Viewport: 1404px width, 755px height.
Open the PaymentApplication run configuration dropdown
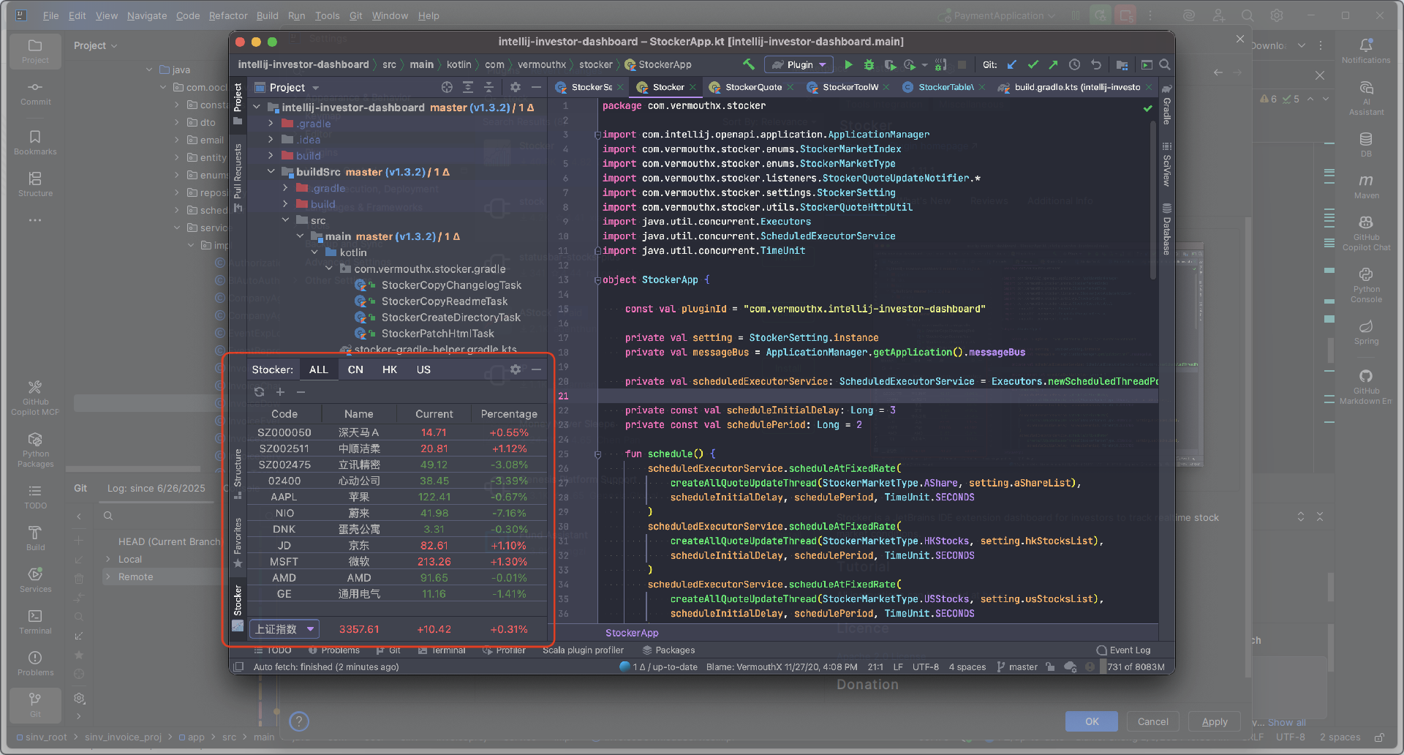(x=998, y=15)
